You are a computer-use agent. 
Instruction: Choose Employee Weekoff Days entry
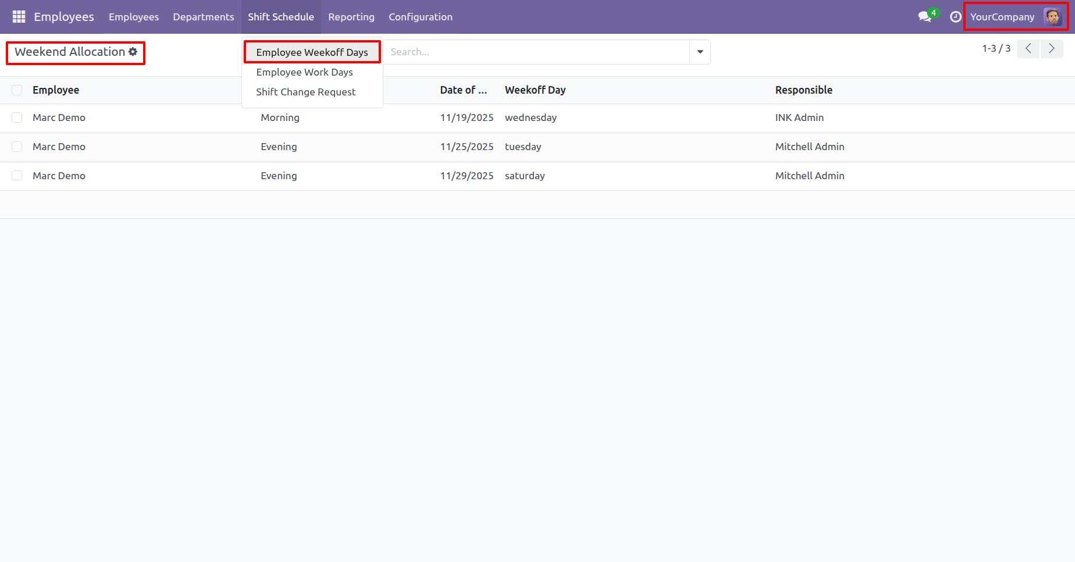(312, 52)
